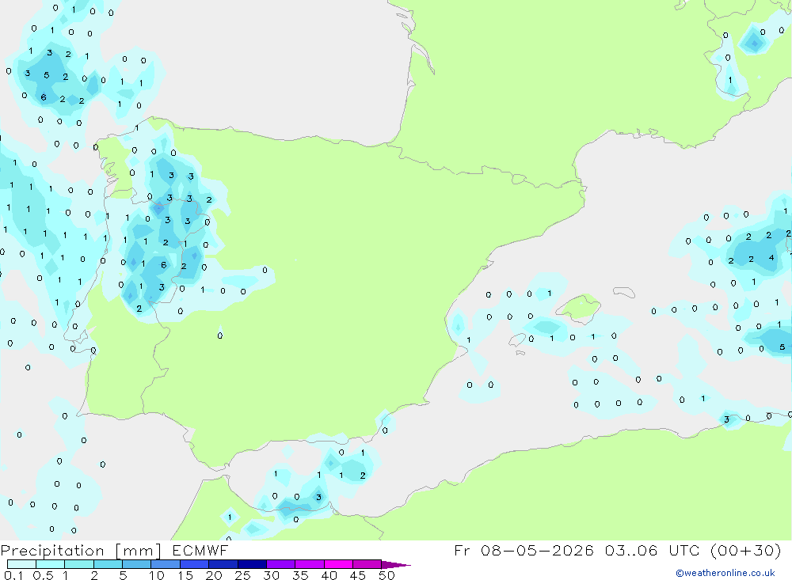792x580 pixels.
Task: Click the 0.5–1 mm legend color box
Action: point(51,564)
